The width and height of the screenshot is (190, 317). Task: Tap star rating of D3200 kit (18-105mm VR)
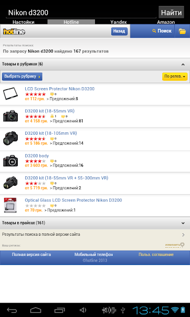(35, 139)
